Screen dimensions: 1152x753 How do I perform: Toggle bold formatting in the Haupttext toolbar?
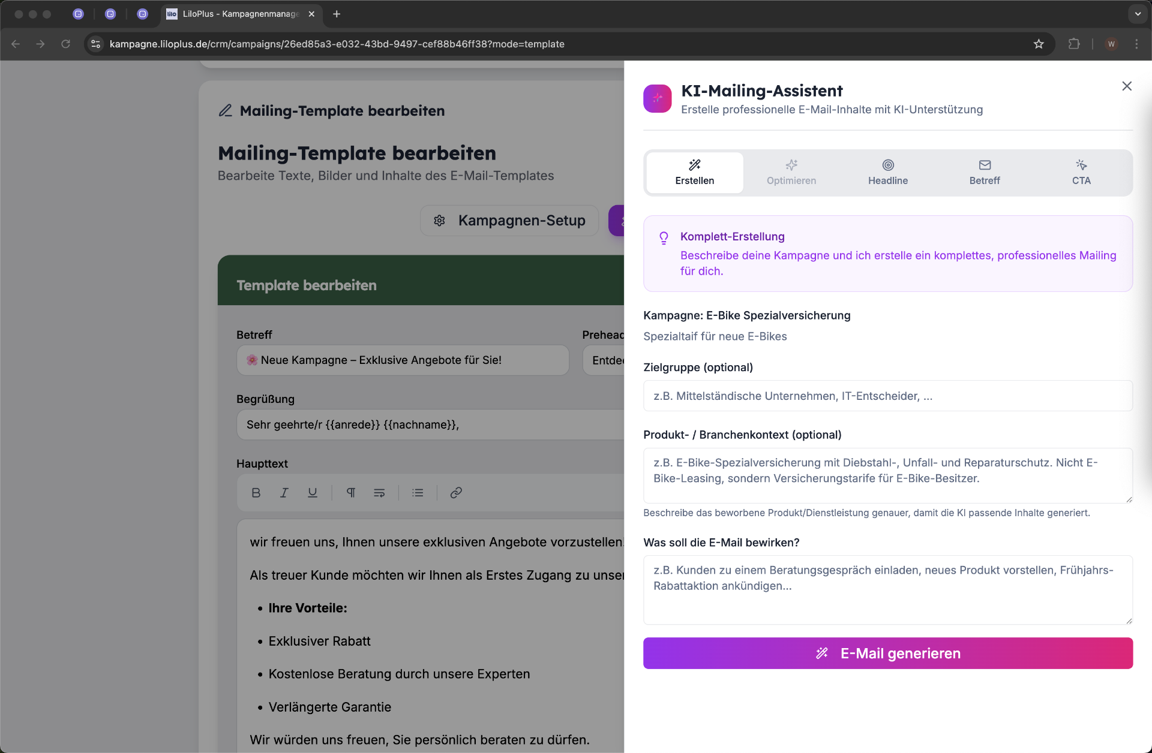pos(256,492)
